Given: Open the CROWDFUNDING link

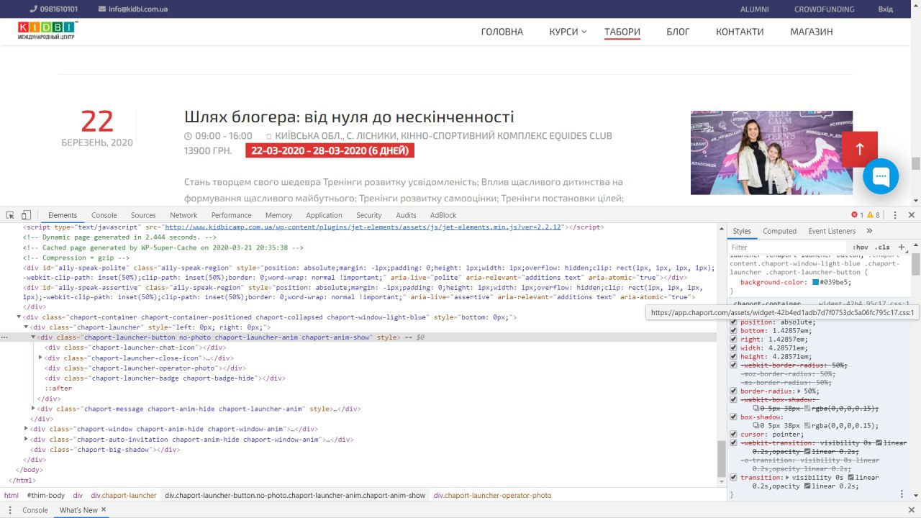Looking at the screenshot, I should pos(825,9).
